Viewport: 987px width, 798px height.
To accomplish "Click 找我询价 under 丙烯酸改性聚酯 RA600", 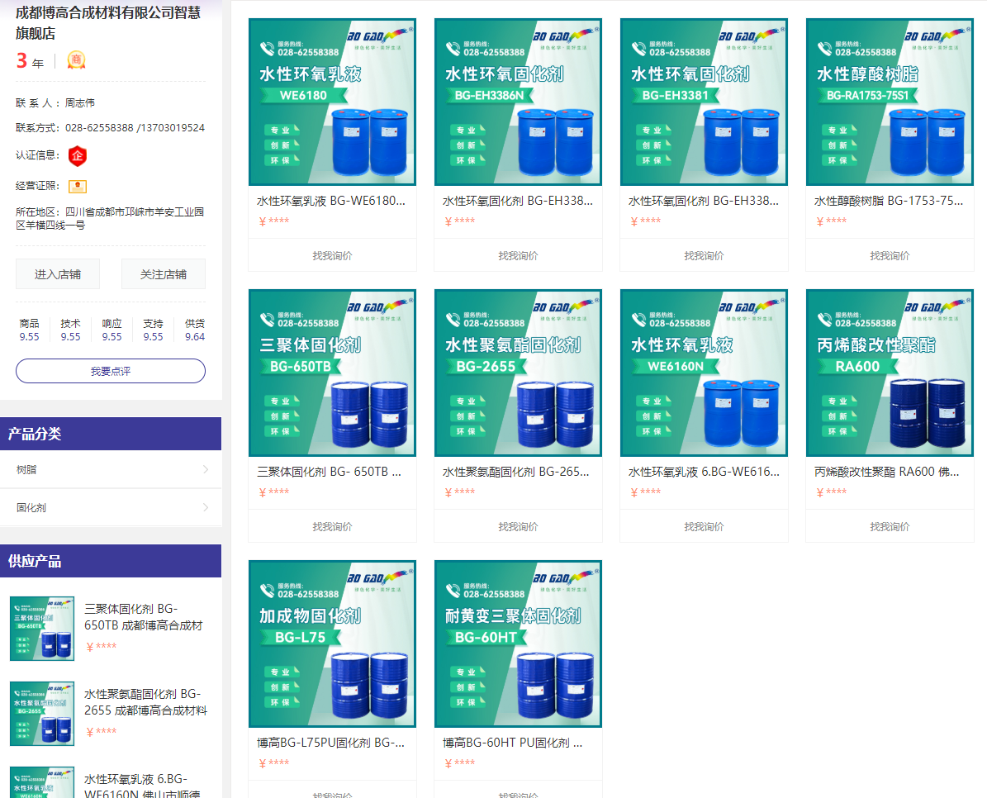I will click(890, 526).
